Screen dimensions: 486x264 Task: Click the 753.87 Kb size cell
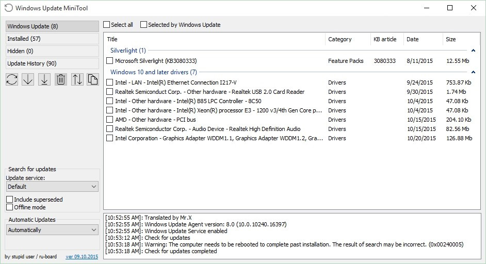(459, 82)
